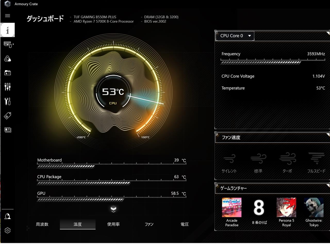
Task: Launch Arcade Paradise from game launcher
Action: (x=232, y=212)
